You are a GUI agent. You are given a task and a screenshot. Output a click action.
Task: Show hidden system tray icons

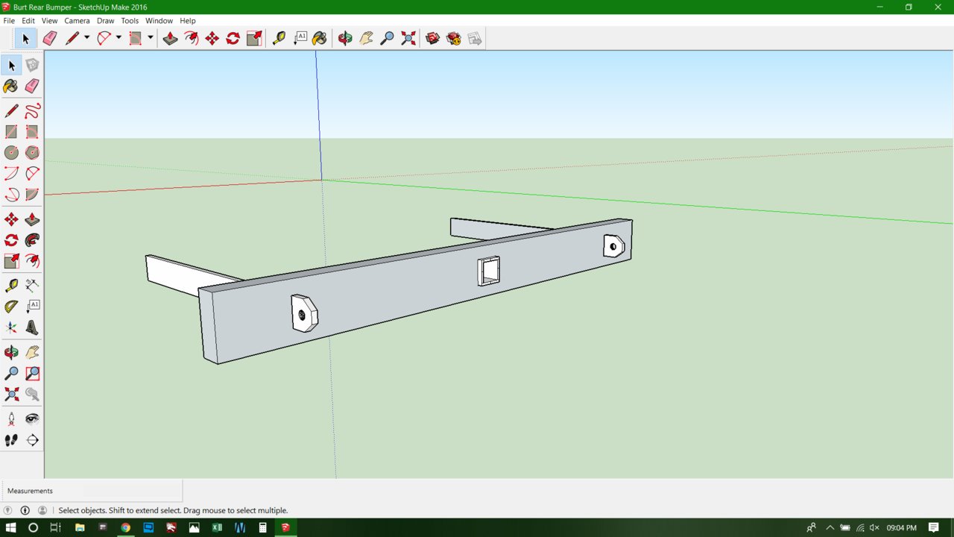(x=830, y=528)
